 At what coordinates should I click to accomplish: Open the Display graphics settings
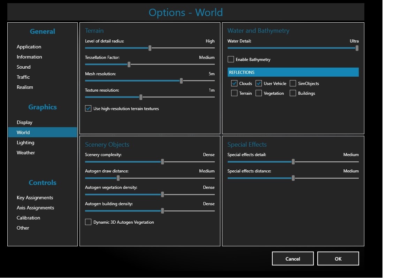coord(24,123)
